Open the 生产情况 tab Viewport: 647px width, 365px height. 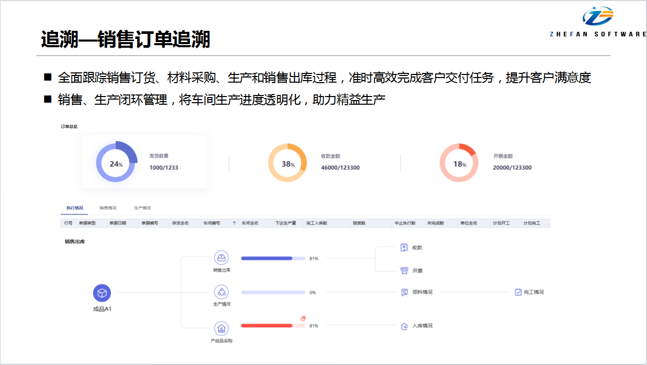tap(142, 208)
